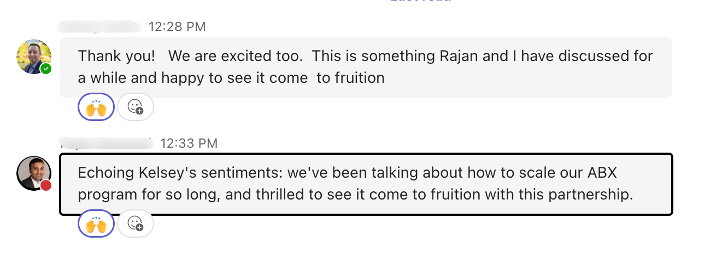This screenshot has height=266, width=728.
Task: Click the "Last read" marker at the top
Action: pyautogui.click(x=421, y=2)
